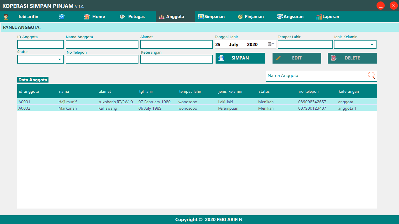The height and width of the screenshot is (224, 399).
Task: Click the DELETE button
Action: [352, 58]
